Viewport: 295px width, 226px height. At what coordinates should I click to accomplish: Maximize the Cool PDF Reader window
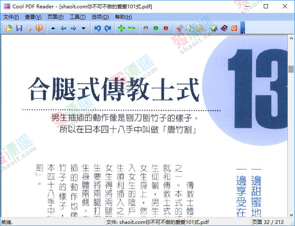click(266, 6)
